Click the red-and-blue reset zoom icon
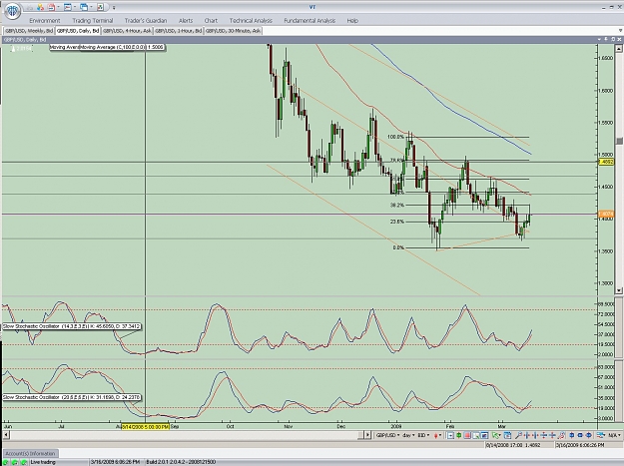The image size is (624, 466). 561,436
